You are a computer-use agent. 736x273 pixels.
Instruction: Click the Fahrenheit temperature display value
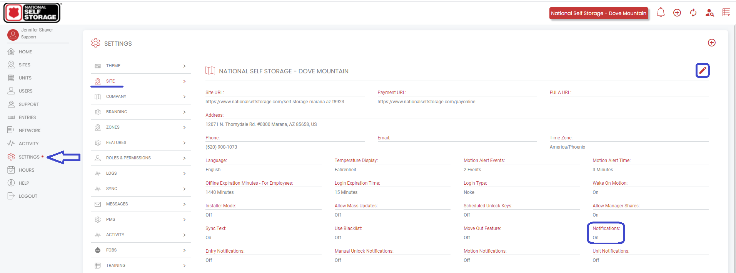[x=345, y=170]
